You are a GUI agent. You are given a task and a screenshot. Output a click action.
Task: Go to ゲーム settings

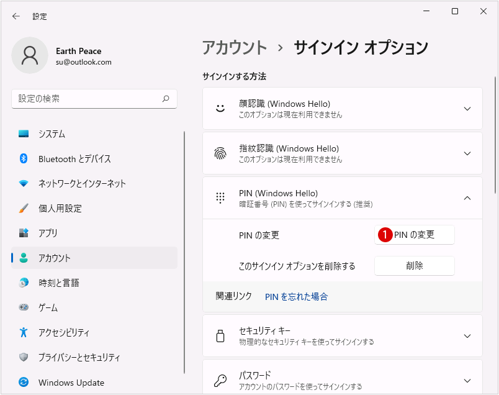pos(94,307)
